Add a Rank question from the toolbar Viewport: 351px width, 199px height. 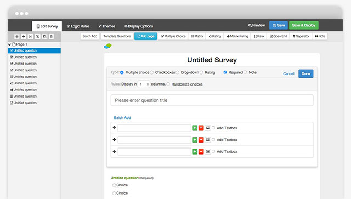(259, 36)
